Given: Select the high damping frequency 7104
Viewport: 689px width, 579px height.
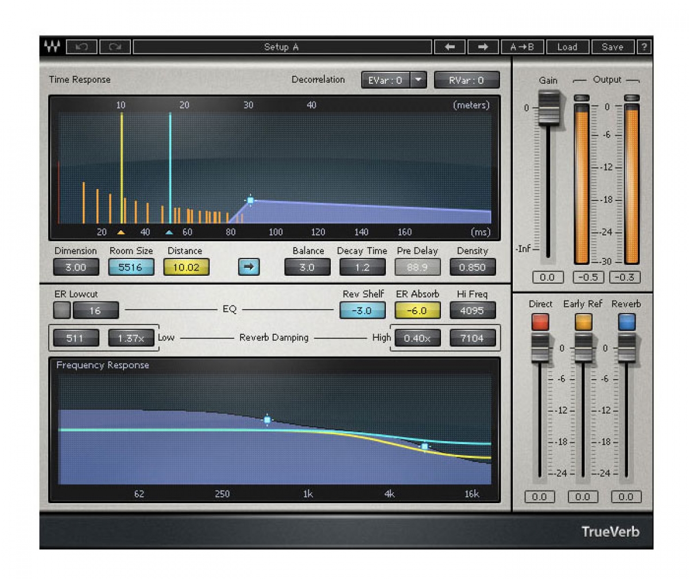Looking at the screenshot, I should coord(473,338).
